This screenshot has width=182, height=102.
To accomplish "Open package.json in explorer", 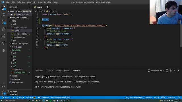I will tap(20, 37).
